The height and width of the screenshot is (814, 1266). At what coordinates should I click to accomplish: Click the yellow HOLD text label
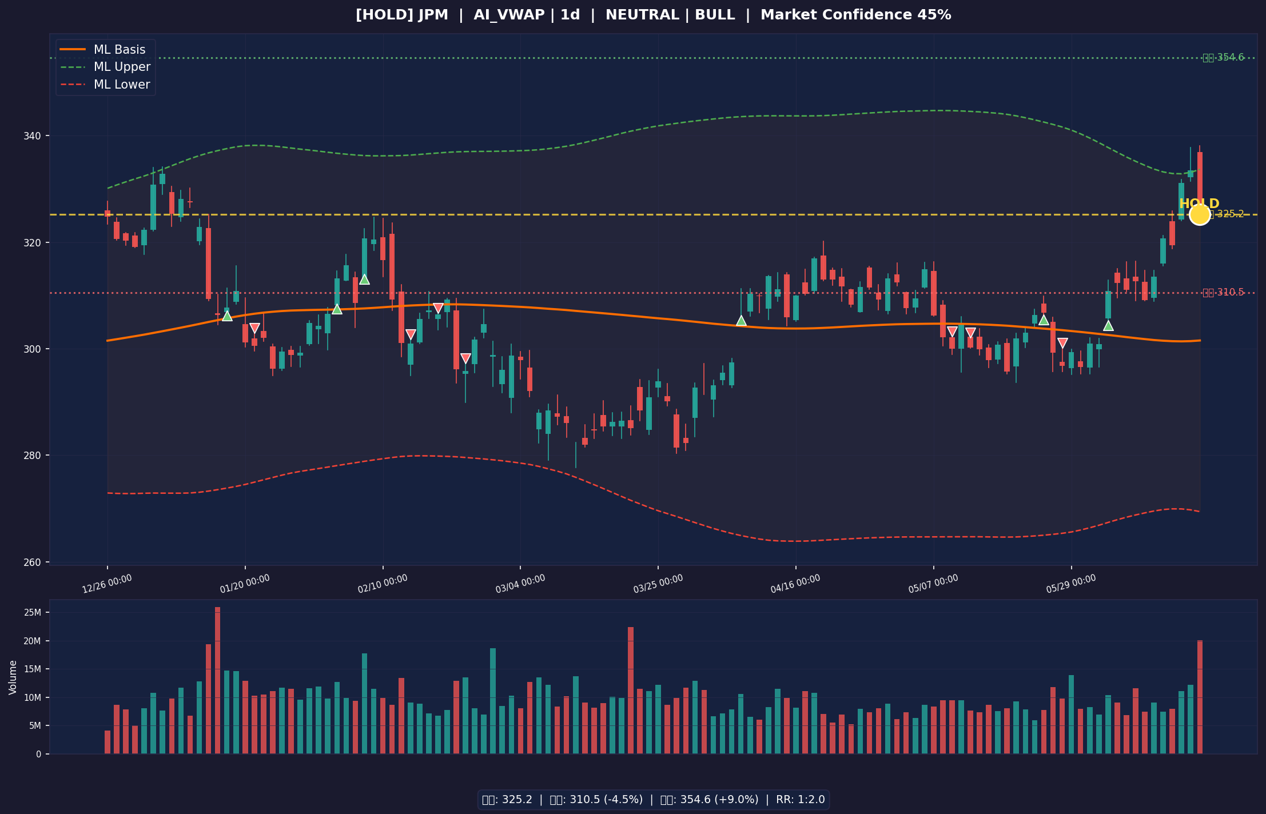click(1199, 203)
